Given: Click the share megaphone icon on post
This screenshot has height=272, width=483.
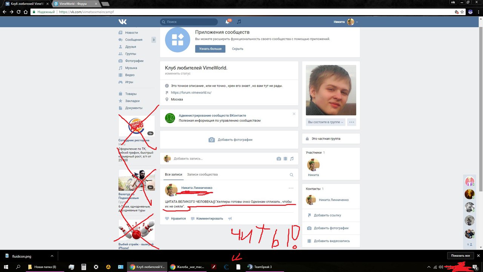Looking at the screenshot, I should tap(230, 218).
